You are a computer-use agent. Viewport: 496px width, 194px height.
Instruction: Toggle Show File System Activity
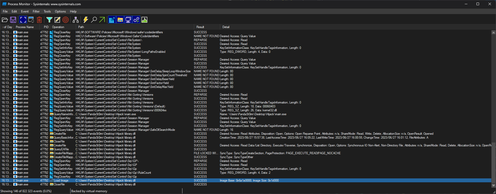coord(120,20)
